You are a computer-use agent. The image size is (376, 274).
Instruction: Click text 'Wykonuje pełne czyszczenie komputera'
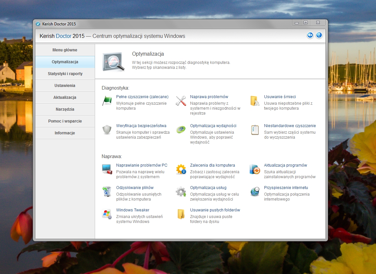[141, 106]
